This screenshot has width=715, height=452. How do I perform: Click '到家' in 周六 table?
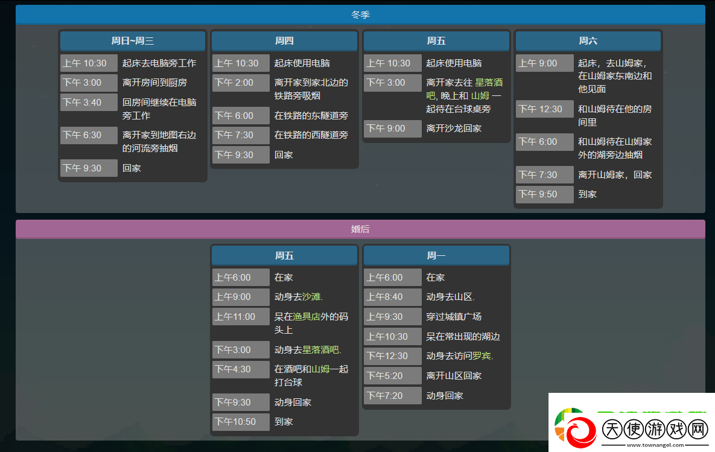coord(587,194)
